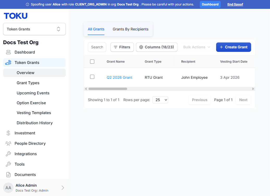The width and height of the screenshot is (270, 196).
Task: Click the Page 1 of 1 text
Action: click(223, 100)
